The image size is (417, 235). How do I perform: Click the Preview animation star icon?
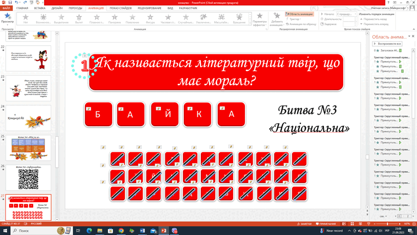tap(8, 16)
